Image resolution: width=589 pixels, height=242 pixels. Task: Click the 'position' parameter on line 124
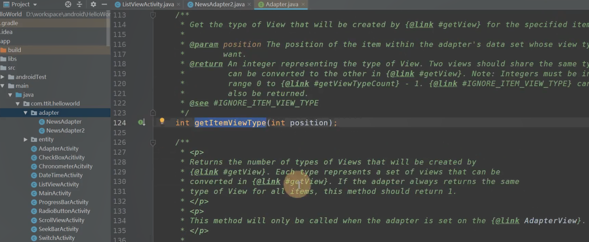tap(308, 123)
